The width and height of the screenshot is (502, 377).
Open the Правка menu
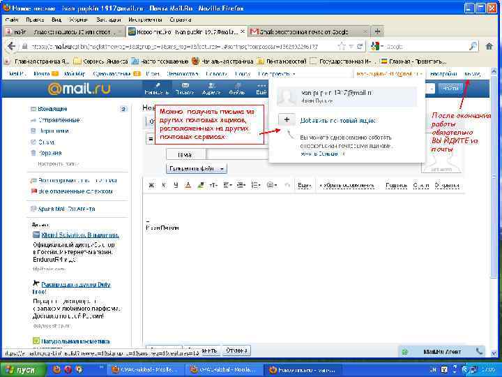[35, 20]
